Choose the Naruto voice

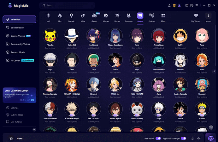coord(202,109)
